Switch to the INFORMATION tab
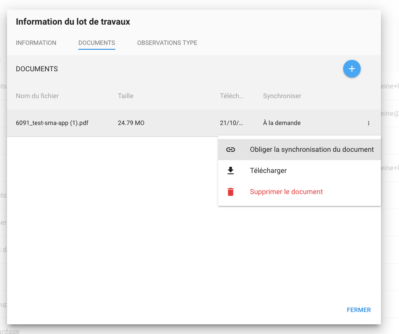 (36, 43)
